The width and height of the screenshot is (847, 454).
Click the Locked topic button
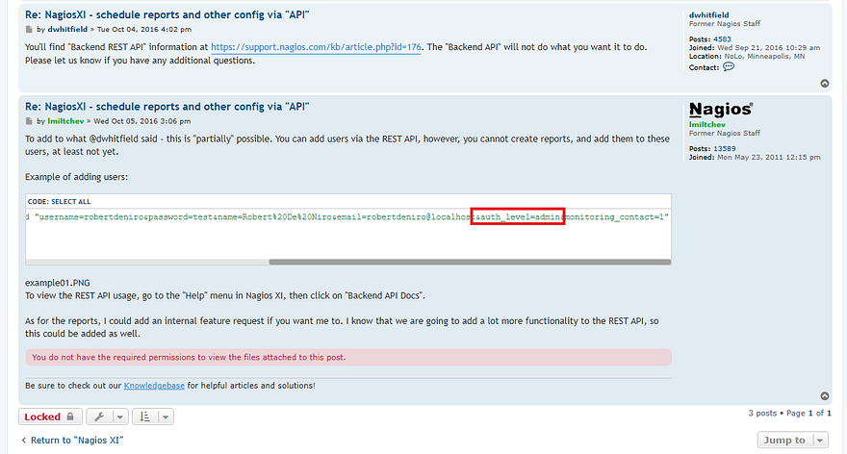tap(48, 416)
